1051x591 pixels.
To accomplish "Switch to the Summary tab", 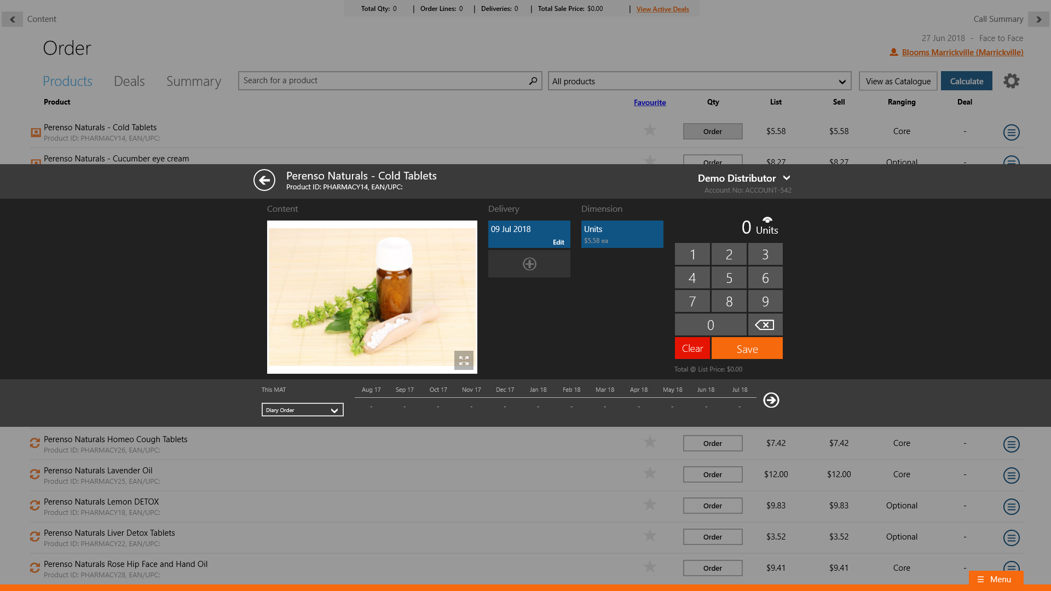I will (194, 82).
